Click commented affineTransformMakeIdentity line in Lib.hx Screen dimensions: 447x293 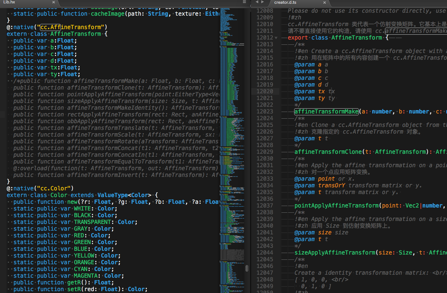(x=116, y=108)
